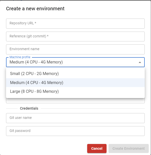Click the Machine profile dropdown arrow
The width and height of the screenshot is (151, 155).
tap(140, 62)
